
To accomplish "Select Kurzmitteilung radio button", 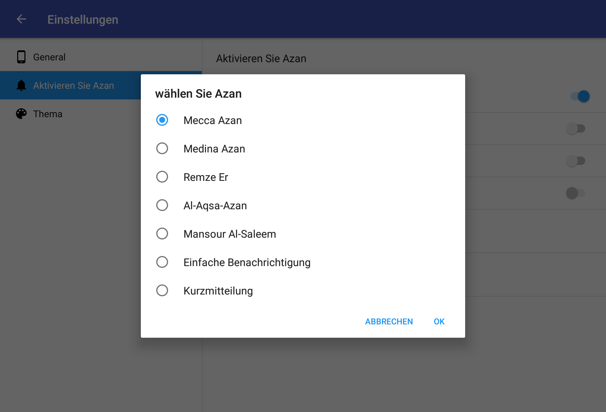I will click(162, 291).
